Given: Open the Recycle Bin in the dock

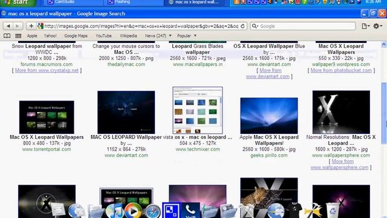Looking at the screenshot, I should [333, 211].
